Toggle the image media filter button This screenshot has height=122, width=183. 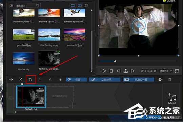pyautogui.click(x=80, y=5)
